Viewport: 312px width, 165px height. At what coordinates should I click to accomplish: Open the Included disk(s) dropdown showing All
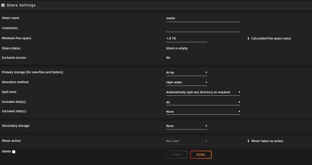203,102
